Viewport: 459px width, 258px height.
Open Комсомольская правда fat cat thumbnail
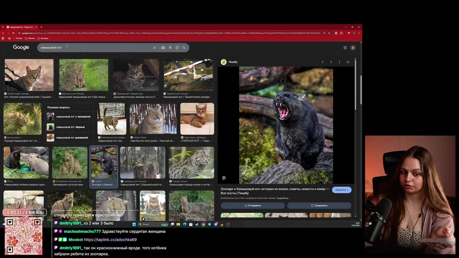tap(112, 119)
